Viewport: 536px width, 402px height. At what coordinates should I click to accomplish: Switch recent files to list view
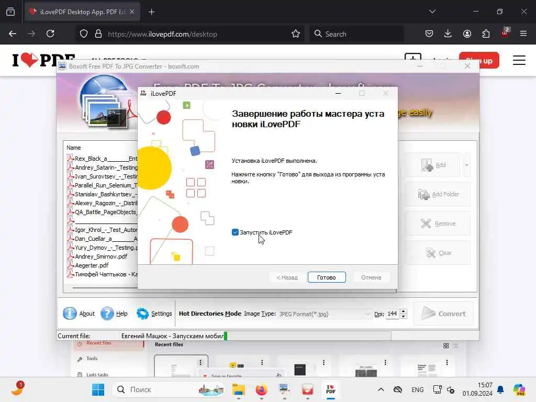[455, 346]
